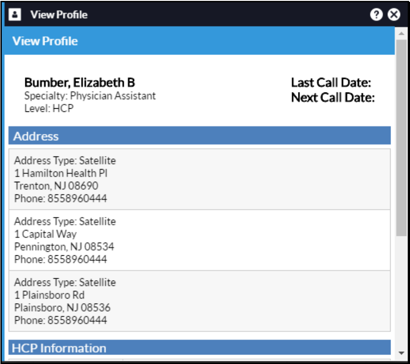Click the scrollbar down arrow
This screenshot has height=364, width=410.
click(x=401, y=353)
